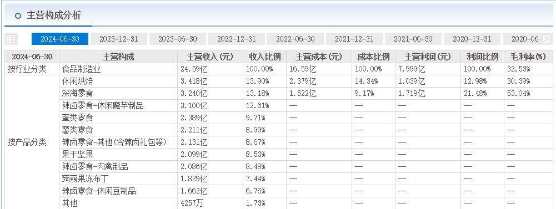View the 2021-12-31 period tab
This screenshot has width=556, height=209.
pos(354,39)
